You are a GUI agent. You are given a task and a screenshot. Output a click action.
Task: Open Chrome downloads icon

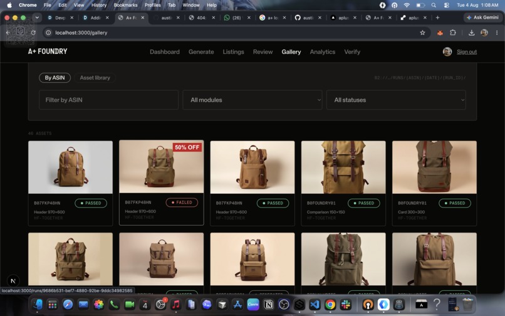pos(471,33)
